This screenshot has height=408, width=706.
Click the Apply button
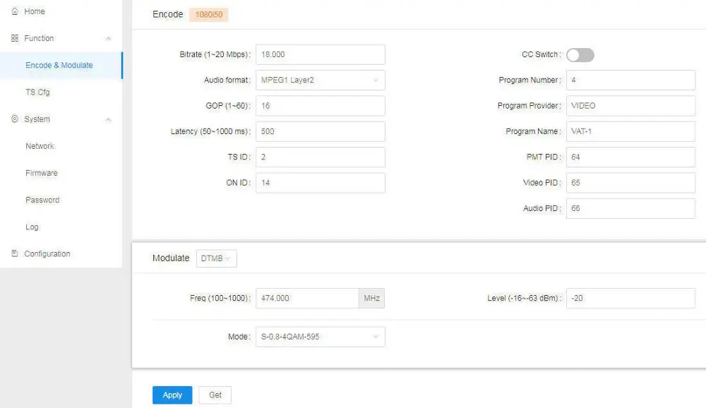point(172,395)
